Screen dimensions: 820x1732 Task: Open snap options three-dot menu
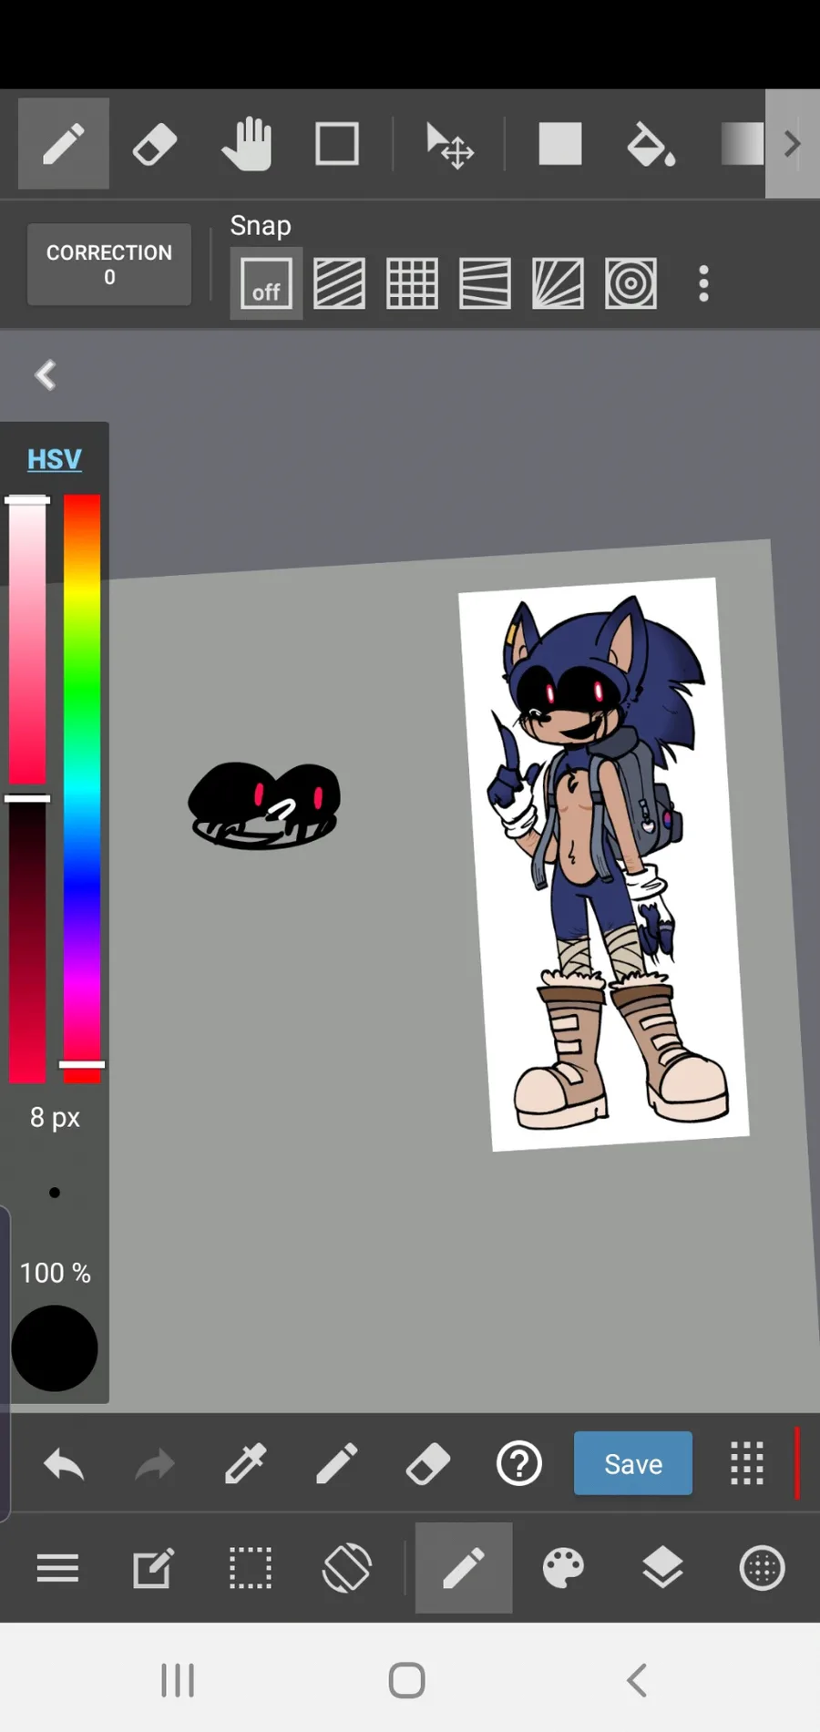pos(703,283)
